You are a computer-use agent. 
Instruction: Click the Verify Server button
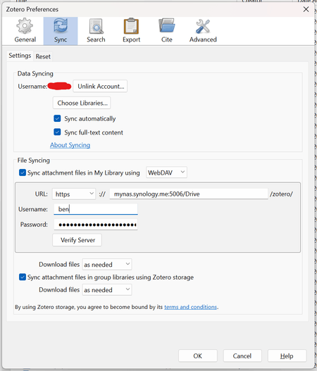coord(77,240)
